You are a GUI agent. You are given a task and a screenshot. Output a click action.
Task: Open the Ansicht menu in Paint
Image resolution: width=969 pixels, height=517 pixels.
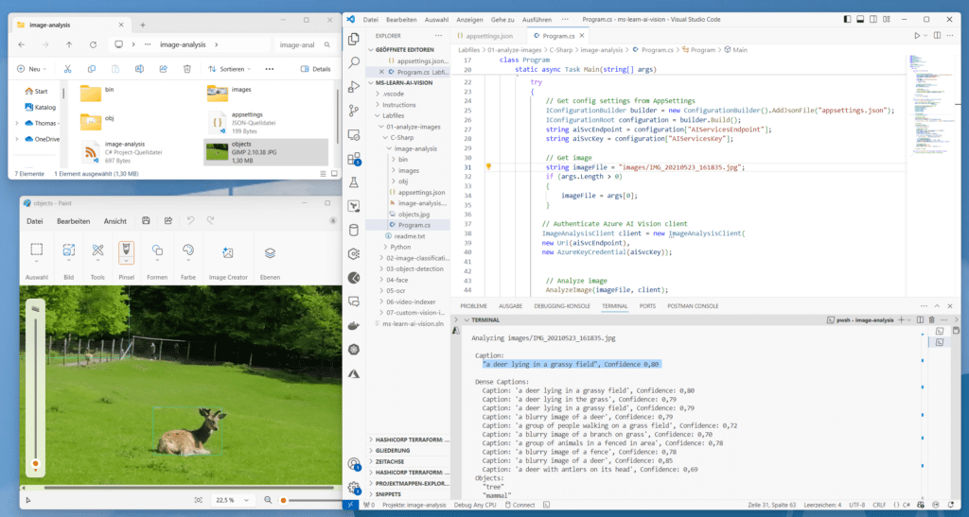point(115,221)
